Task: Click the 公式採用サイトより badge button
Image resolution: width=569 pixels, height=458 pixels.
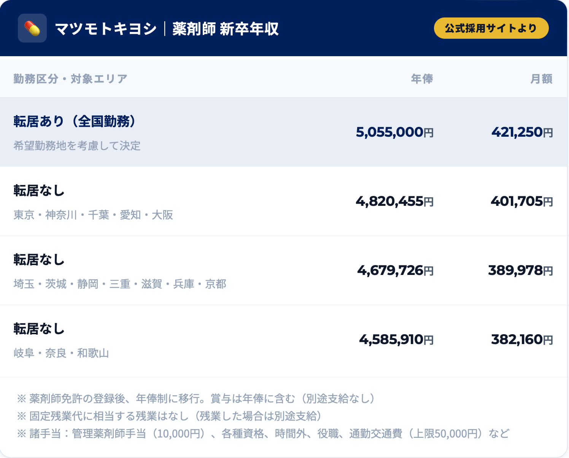Action: pyautogui.click(x=491, y=28)
